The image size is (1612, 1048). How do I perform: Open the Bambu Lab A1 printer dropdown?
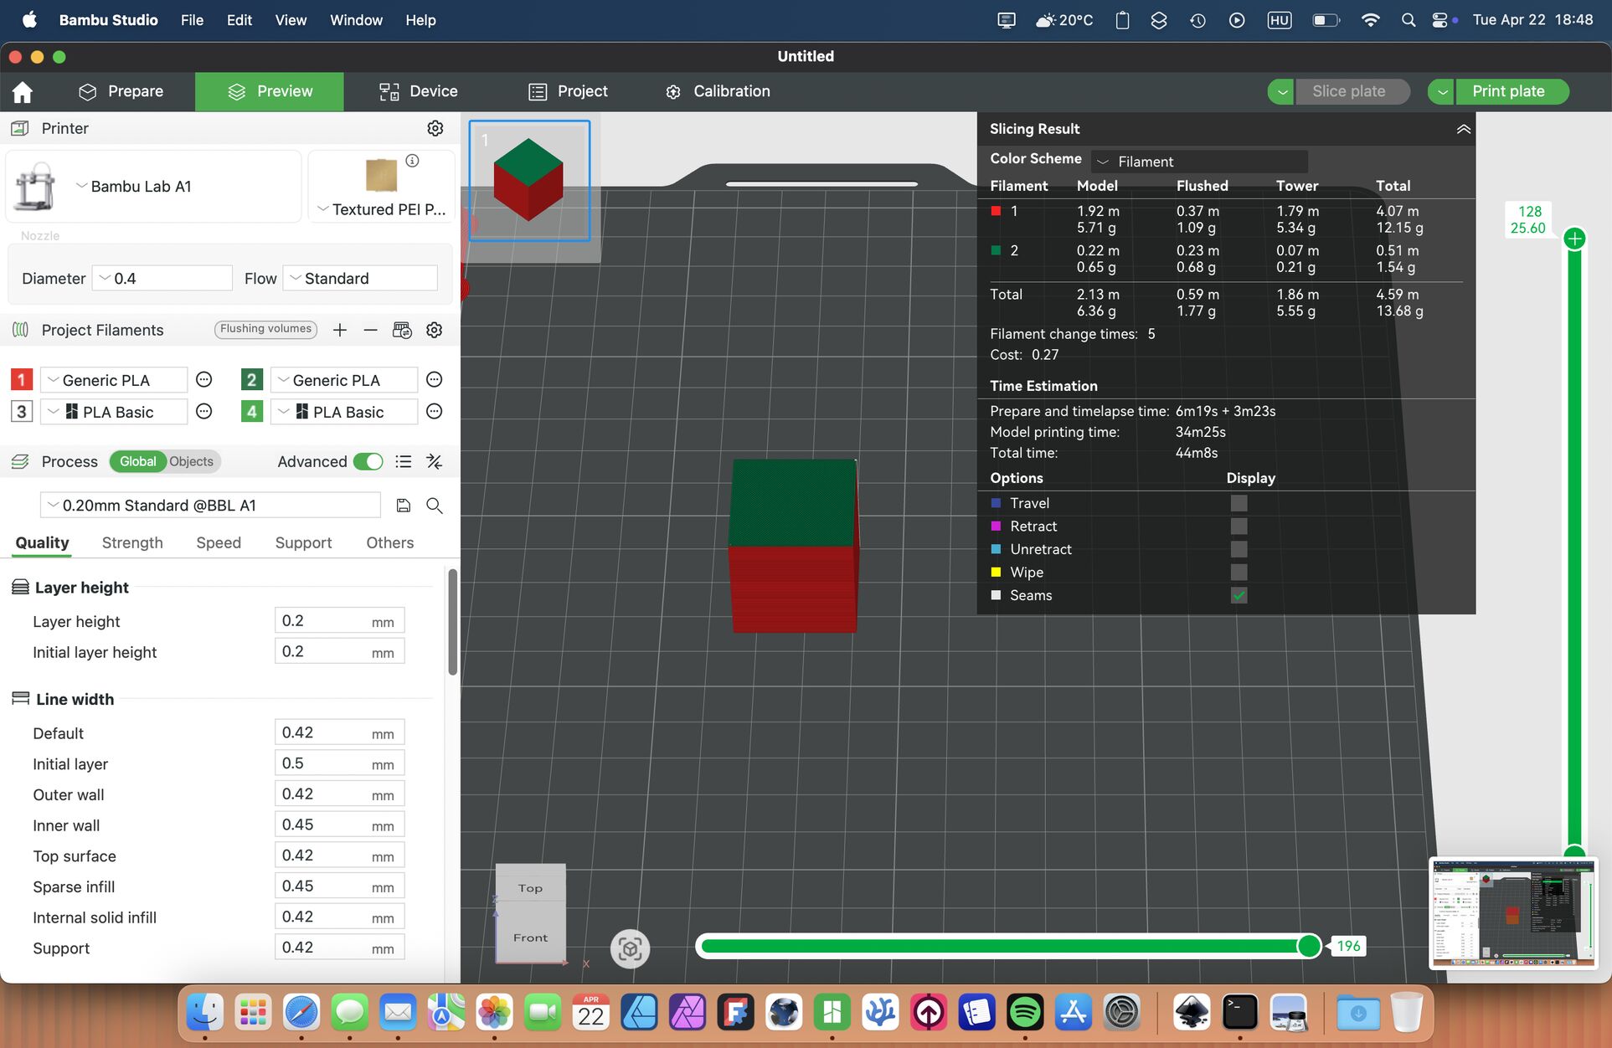click(133, 186)
